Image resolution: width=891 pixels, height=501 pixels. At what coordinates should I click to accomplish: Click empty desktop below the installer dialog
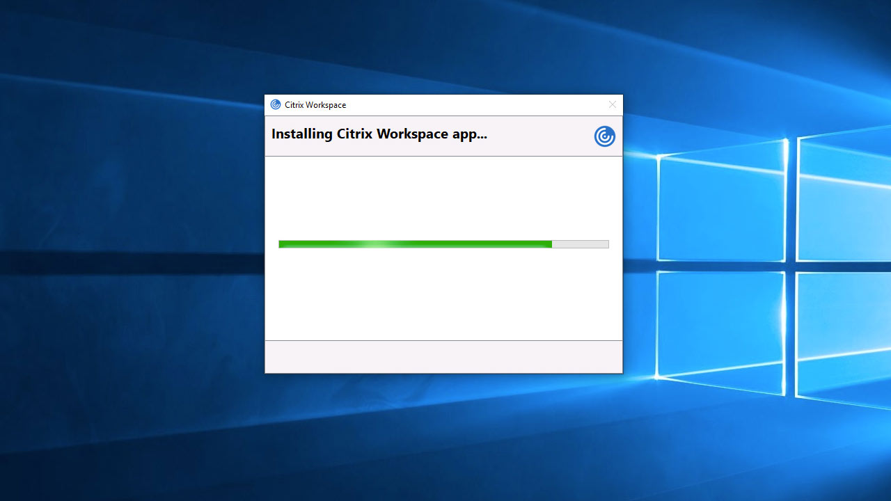(443, 438)
